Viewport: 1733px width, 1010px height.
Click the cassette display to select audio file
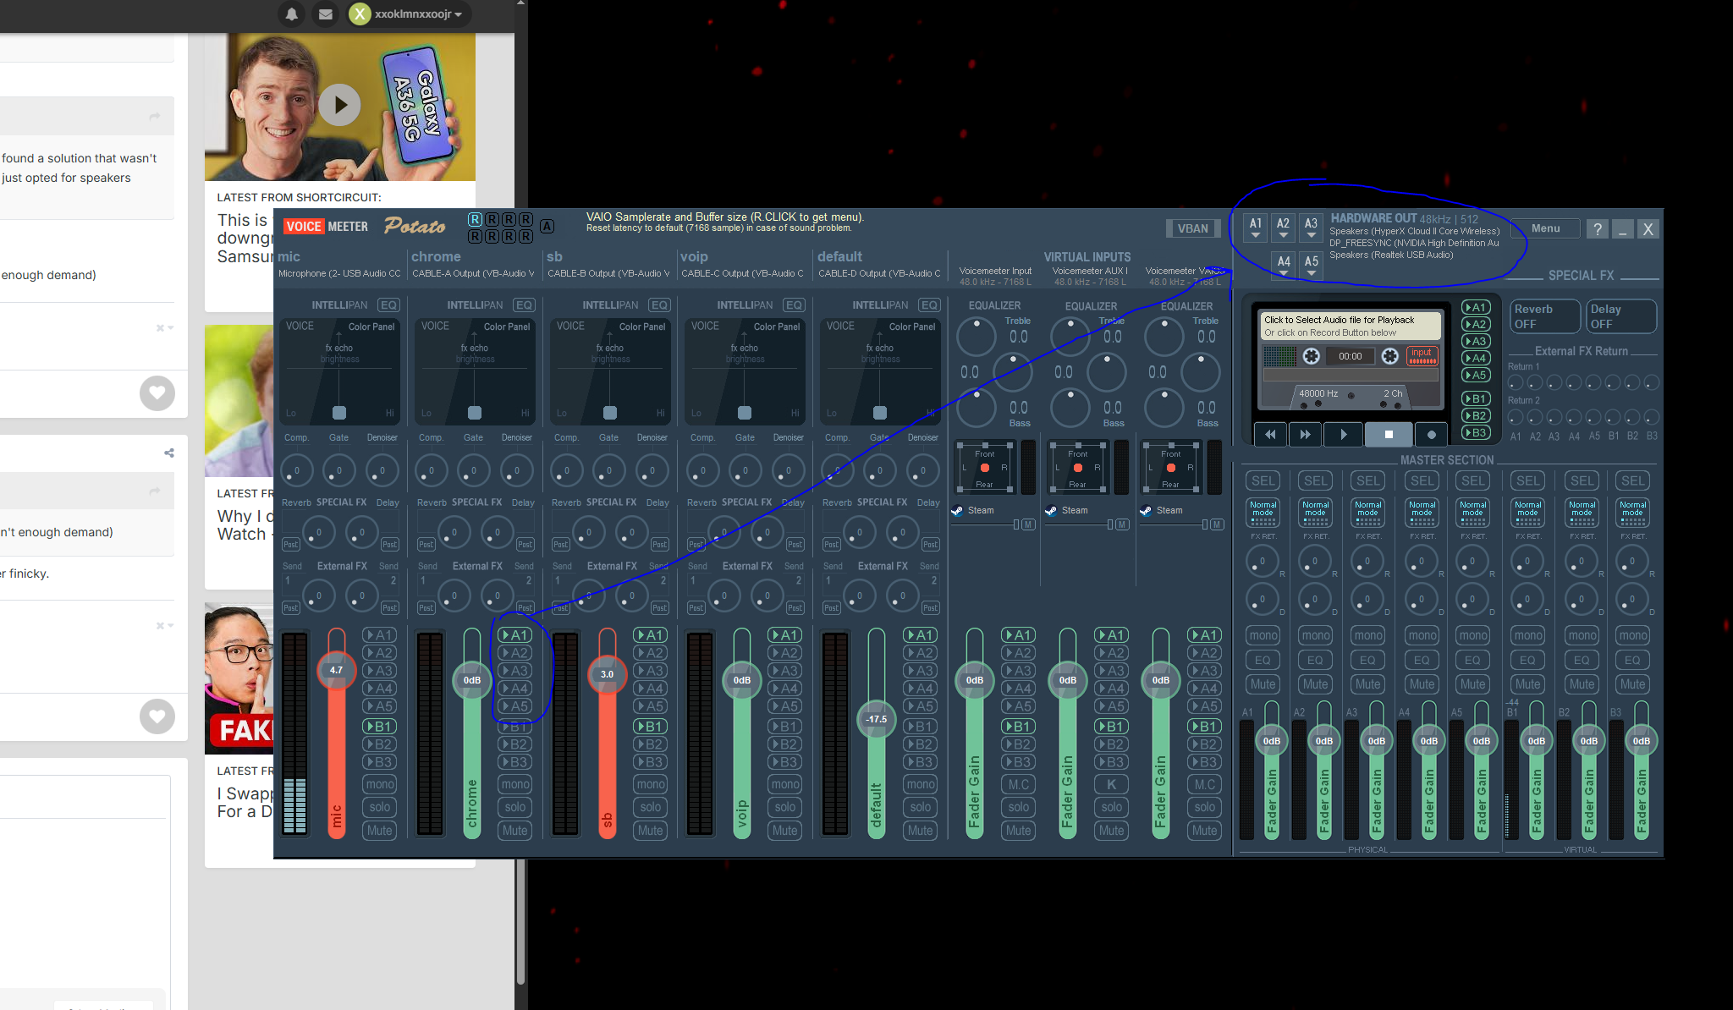click(1350, 327)
